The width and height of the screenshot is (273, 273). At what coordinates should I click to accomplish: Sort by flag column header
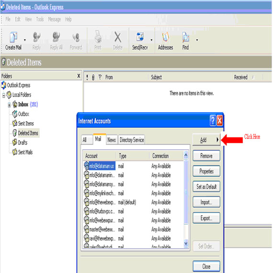click(x=100, y=77)
